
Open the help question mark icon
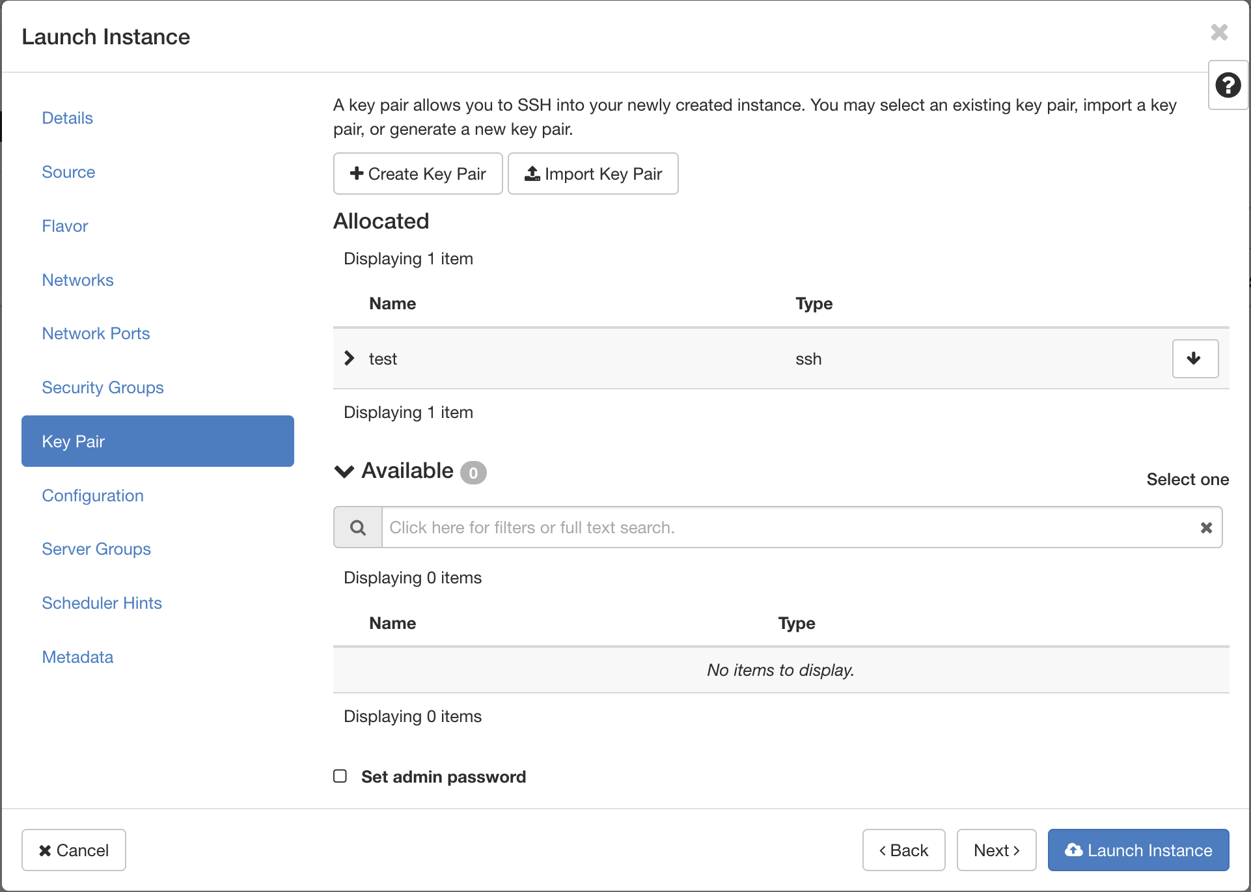coord(1228,85)
